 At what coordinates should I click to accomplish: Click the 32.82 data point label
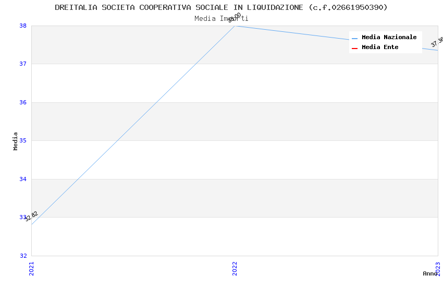tap(31, 217)
